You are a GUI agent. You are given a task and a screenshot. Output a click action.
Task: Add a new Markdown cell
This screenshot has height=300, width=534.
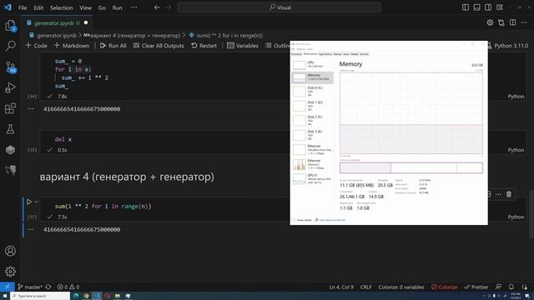pos(72,46)
